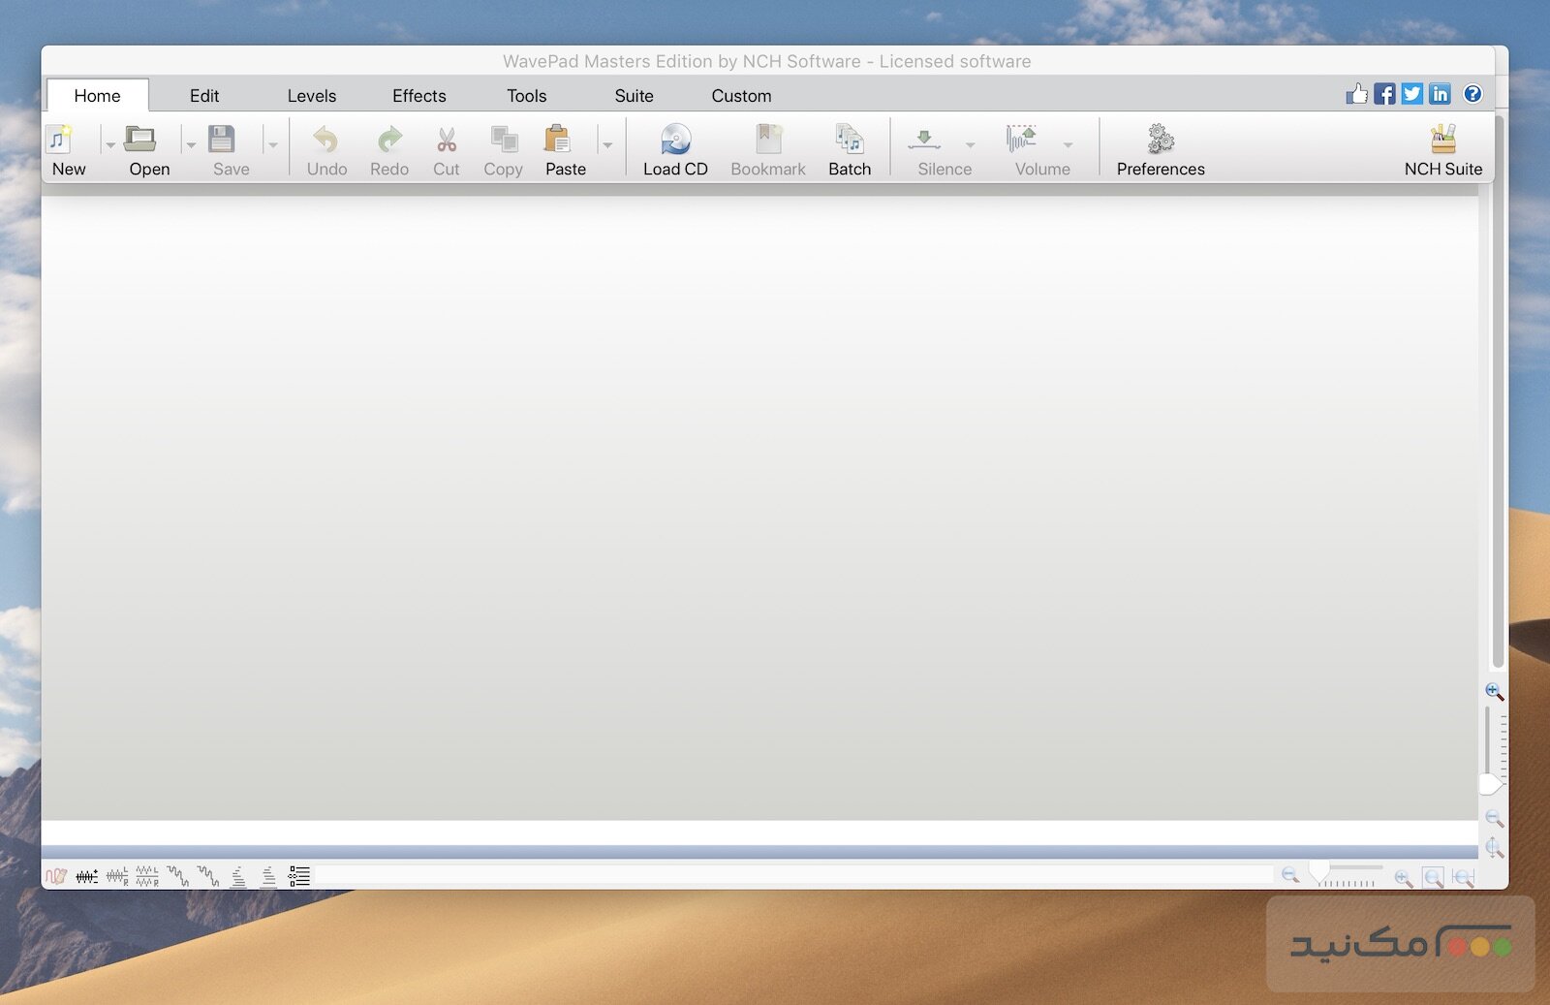Adjust the horizontal zoom slider
This screenshot has height=1005, width=1550.
coord(1318,871)
